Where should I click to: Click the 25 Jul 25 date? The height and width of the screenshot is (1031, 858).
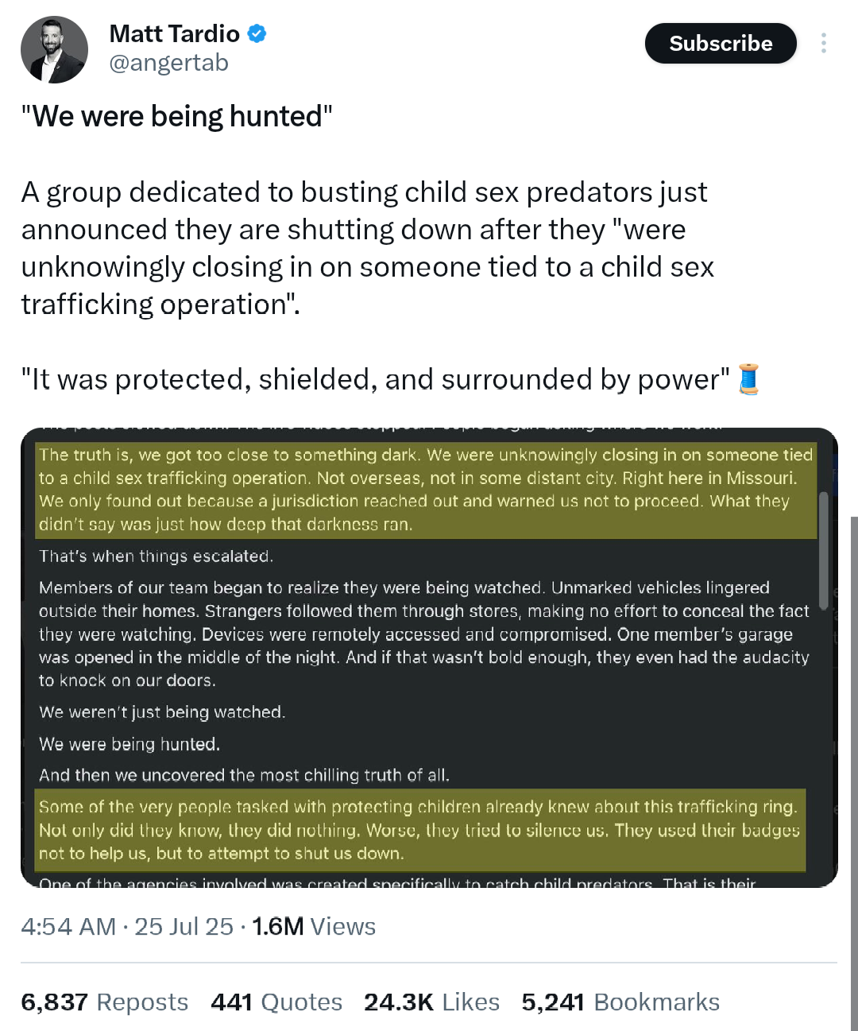(184, 927)
